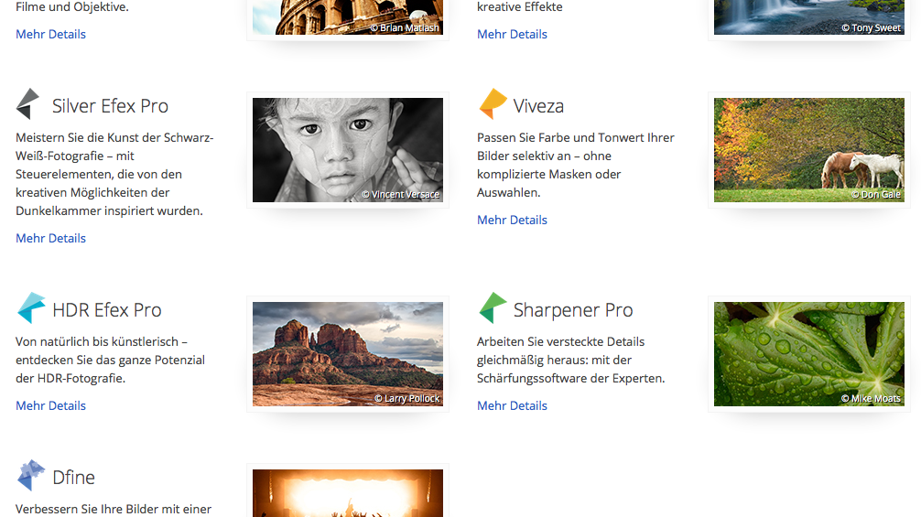Screen dimensions: 921x517
Task: Open Mehr Details under Silver Efex Pro
Action: [x=50, y=238]
